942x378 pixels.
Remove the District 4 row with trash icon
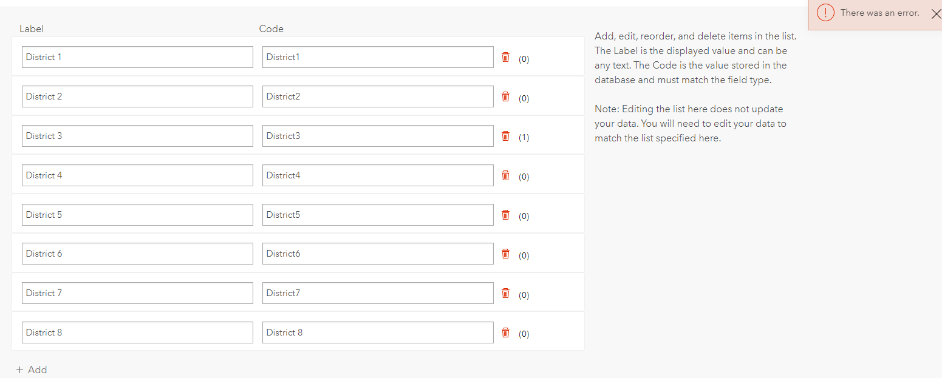click(505, 175)
